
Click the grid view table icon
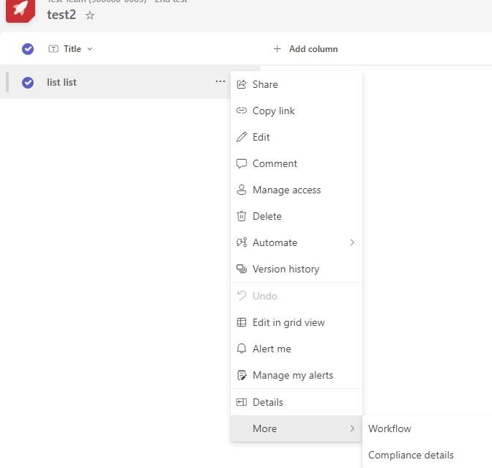pos(242,322)
